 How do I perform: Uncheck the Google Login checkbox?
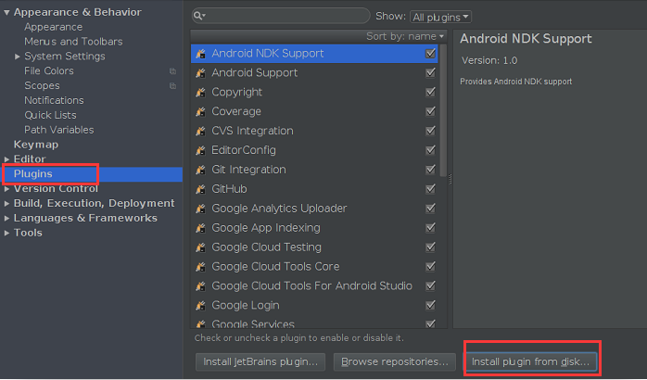(x=430, y=305)
